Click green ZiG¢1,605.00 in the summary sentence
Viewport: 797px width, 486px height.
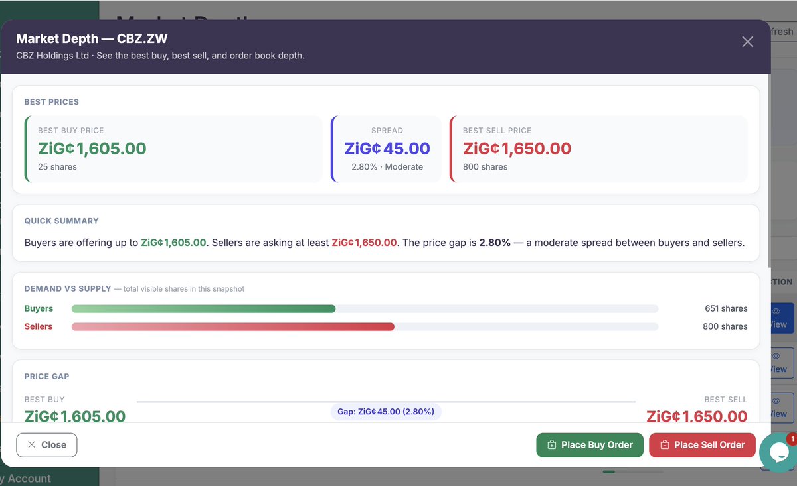(174, 243)
